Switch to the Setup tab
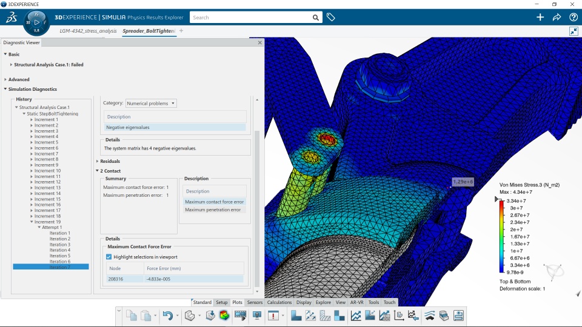Screen dimensions: 582x327 [x=222, y=302]
